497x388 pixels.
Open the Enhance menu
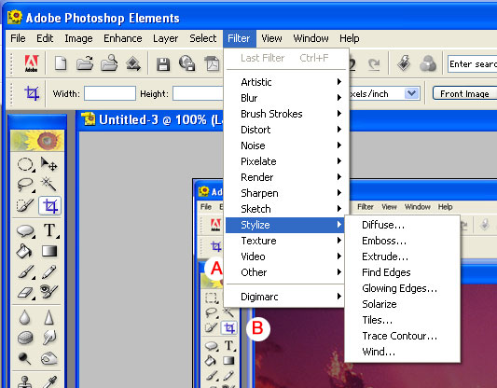pyautogui.click(x=123, y=38)
